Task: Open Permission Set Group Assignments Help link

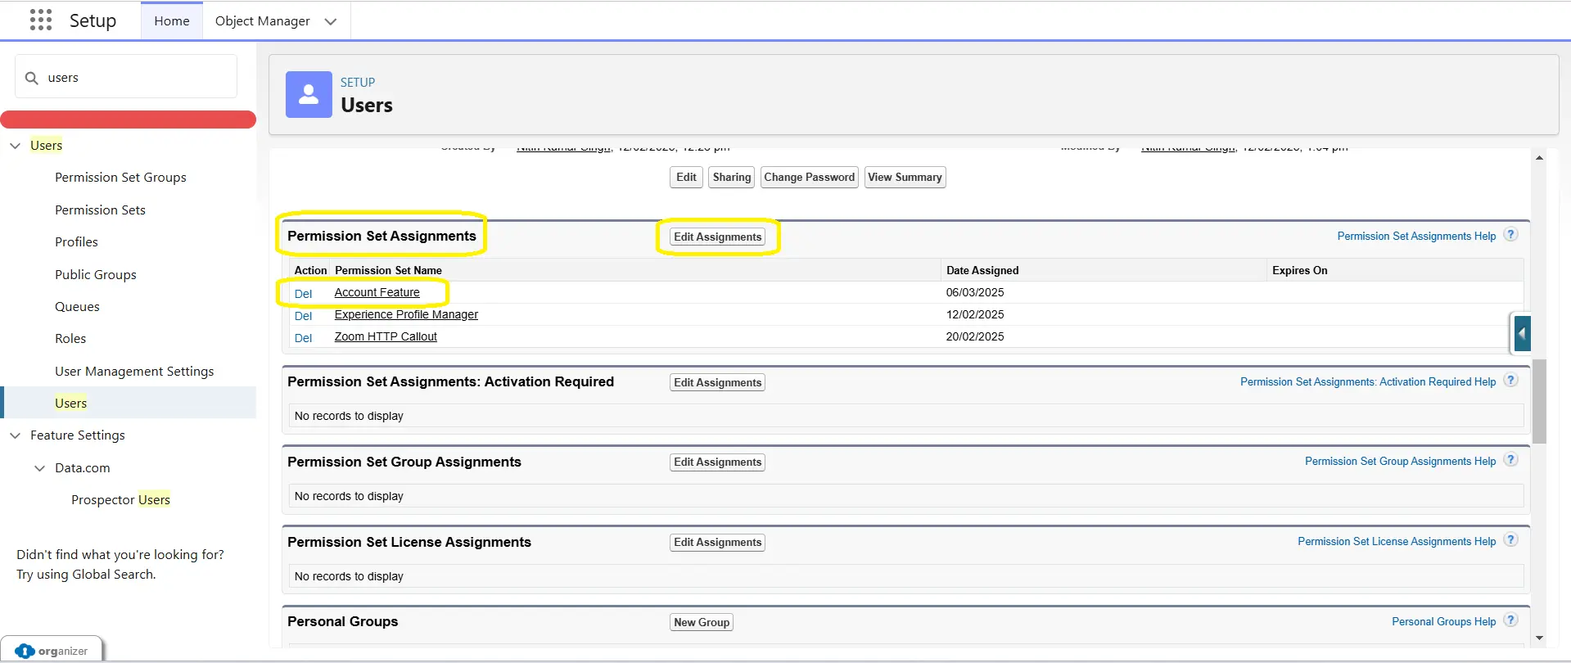Action: [x=1400, y=462]
